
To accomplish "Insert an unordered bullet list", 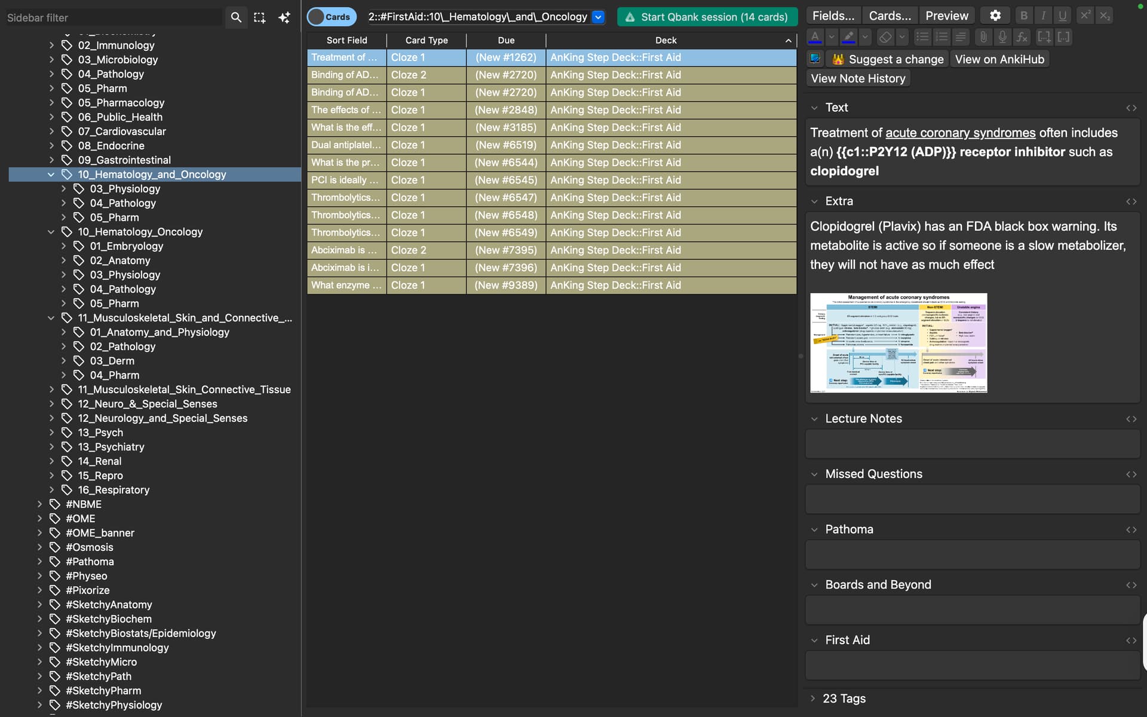I will 922,36.
